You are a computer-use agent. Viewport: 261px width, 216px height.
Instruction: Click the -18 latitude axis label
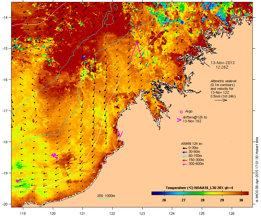pos(5,142)
